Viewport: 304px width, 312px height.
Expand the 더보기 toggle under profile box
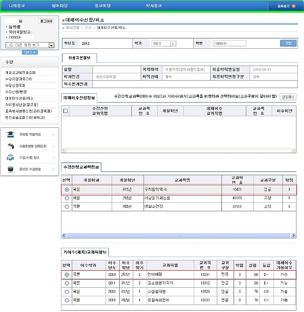click(30, 52)
